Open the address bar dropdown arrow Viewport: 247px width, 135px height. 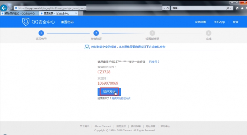coord(164,8)
